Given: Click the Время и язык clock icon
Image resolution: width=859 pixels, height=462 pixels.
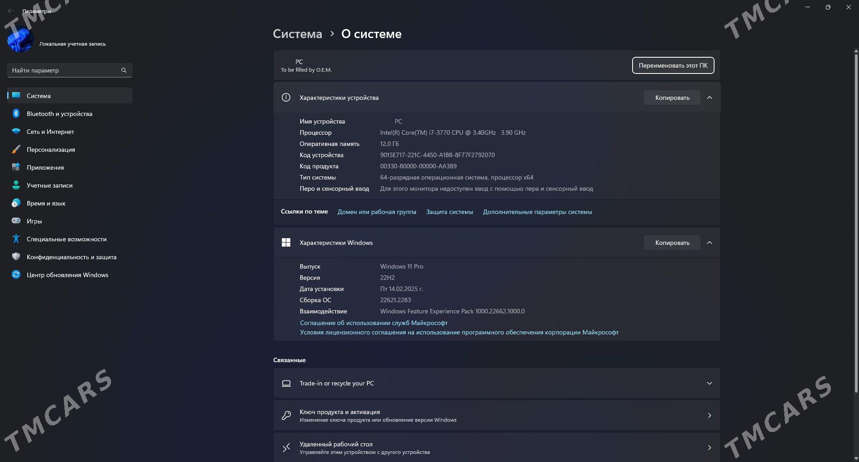Looking at the screenshot, I should pos(16,203).
